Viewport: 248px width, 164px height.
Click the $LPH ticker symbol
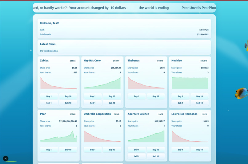point(205,114)
